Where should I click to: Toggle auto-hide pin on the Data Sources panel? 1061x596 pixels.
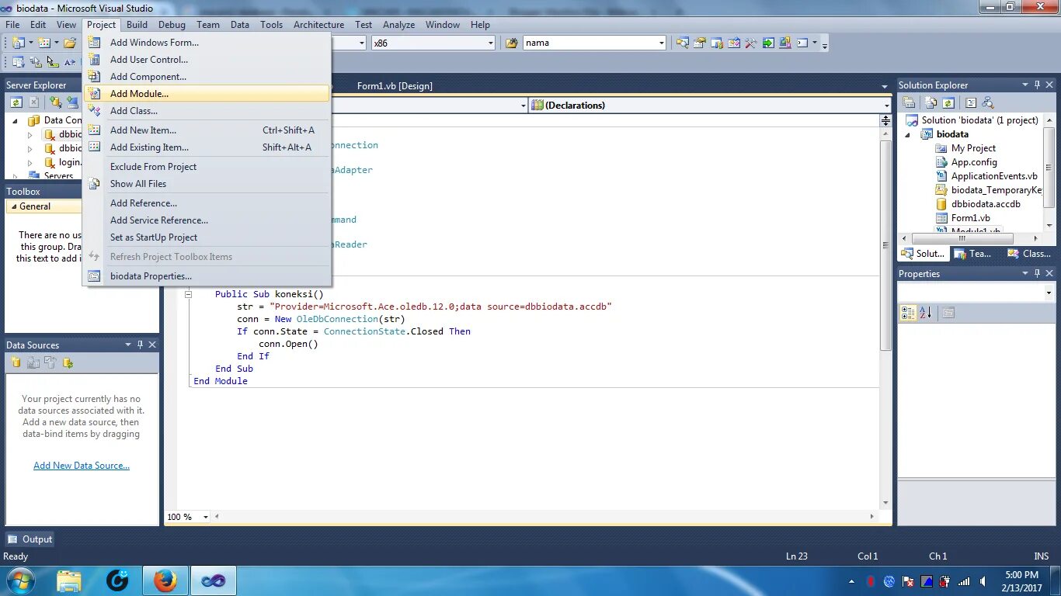(140, 345)
